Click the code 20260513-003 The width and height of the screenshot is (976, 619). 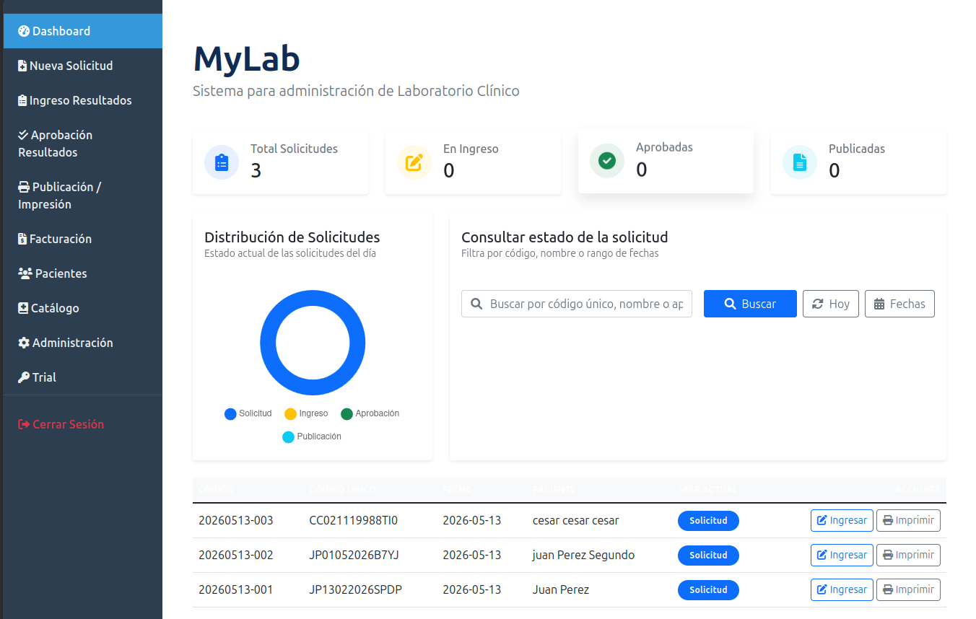(x=236, y=520)
